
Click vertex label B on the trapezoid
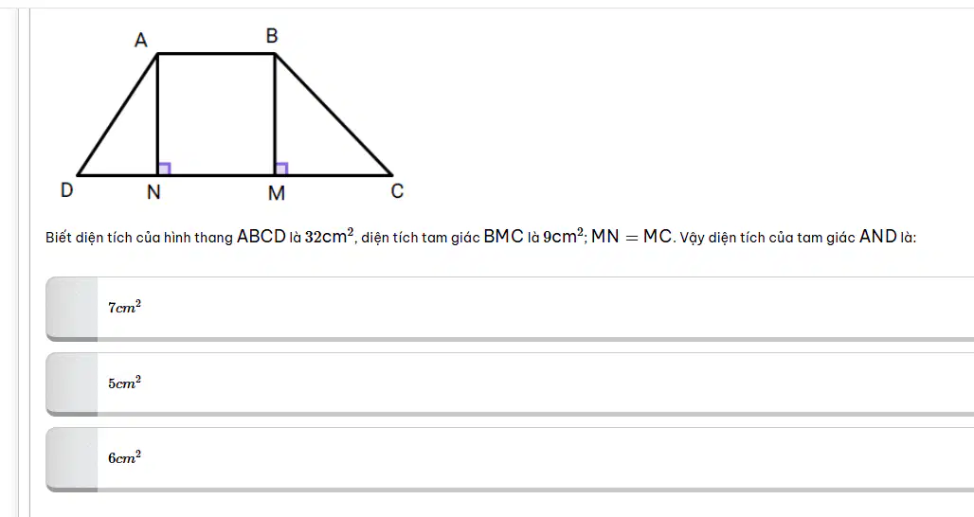click(272, 36)
